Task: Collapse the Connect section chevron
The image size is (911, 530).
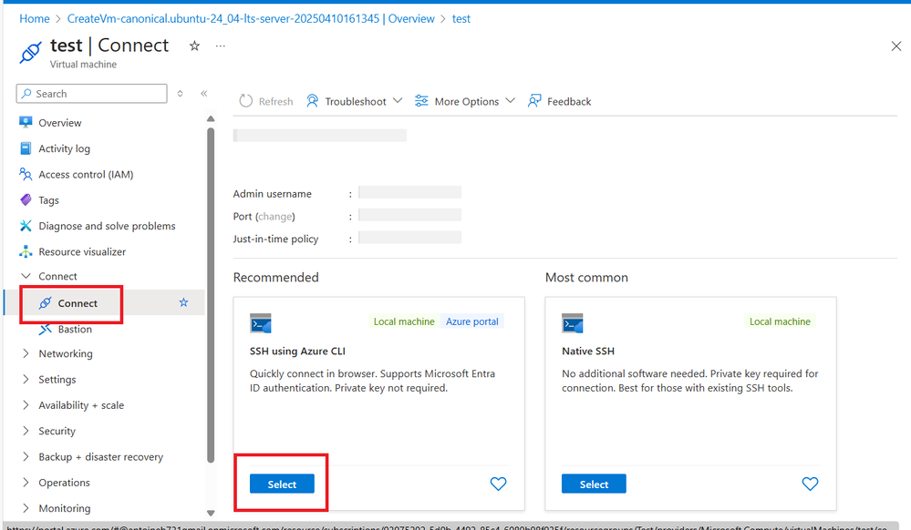Action: 26,276
